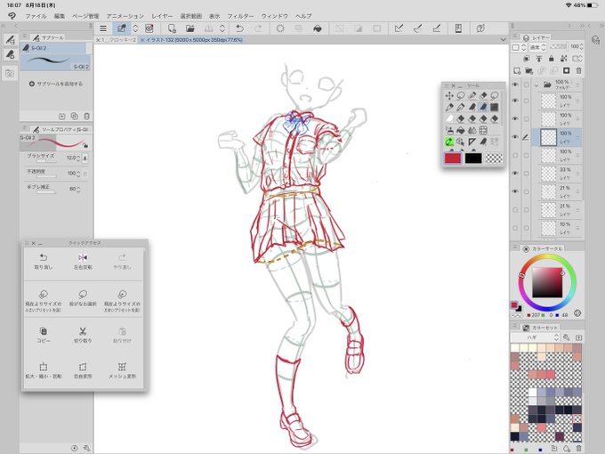Toggle visibility of the layer folder row
605x454 pixels.
[515, 85]
